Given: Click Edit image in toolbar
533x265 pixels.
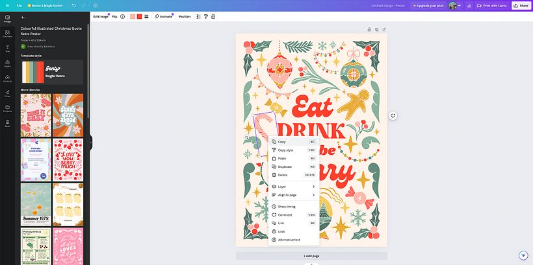Looking at the screenshot, I should (x=101, y=16).
